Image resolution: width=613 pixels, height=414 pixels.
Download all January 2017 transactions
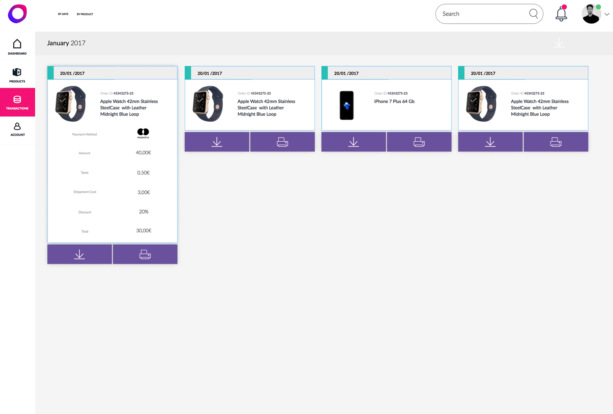(x=559, y=42)
